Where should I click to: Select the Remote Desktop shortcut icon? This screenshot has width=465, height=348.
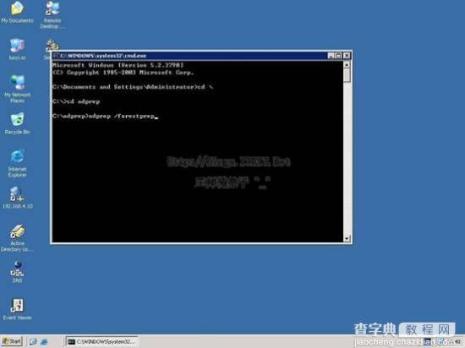click(52, 15)
